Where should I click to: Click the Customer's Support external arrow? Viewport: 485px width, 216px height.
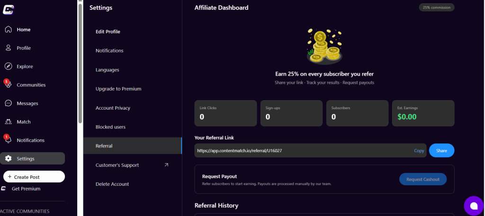click(x=166, y=165)
